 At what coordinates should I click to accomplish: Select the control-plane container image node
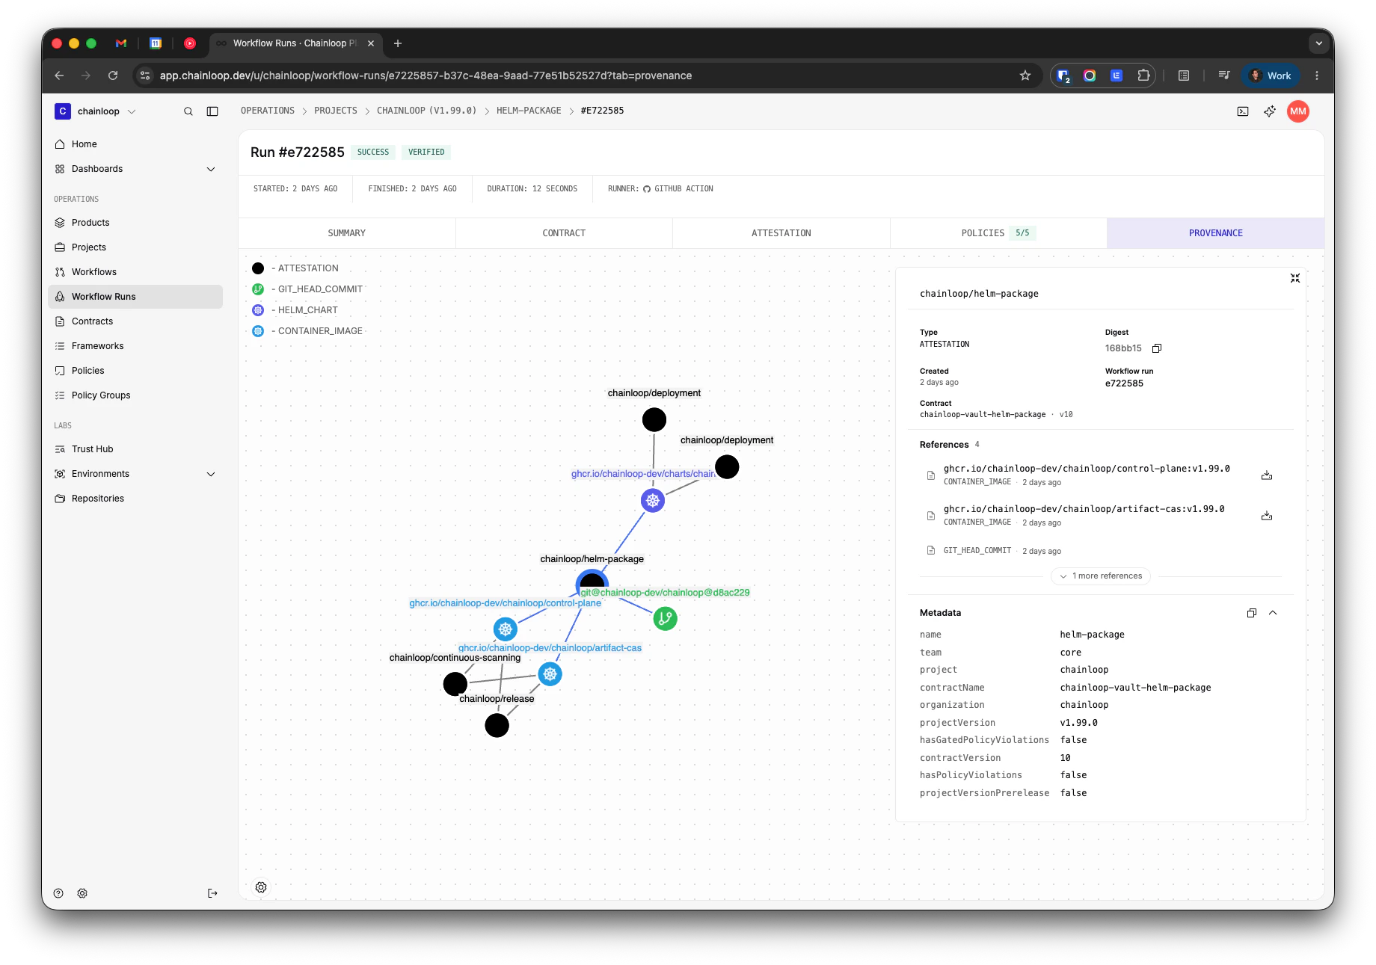tap(506, 629)
